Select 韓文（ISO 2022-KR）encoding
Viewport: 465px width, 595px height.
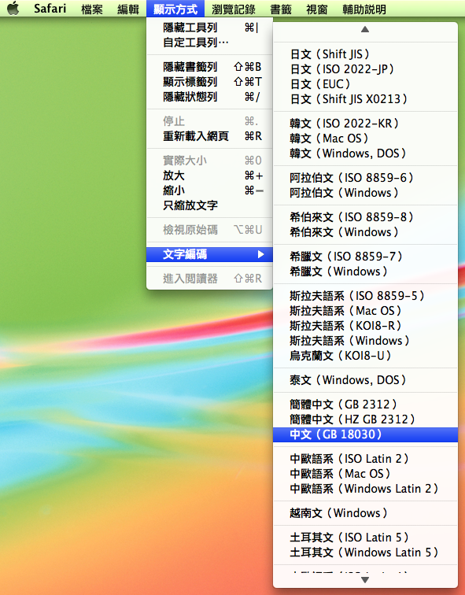[x=365, y=124]
